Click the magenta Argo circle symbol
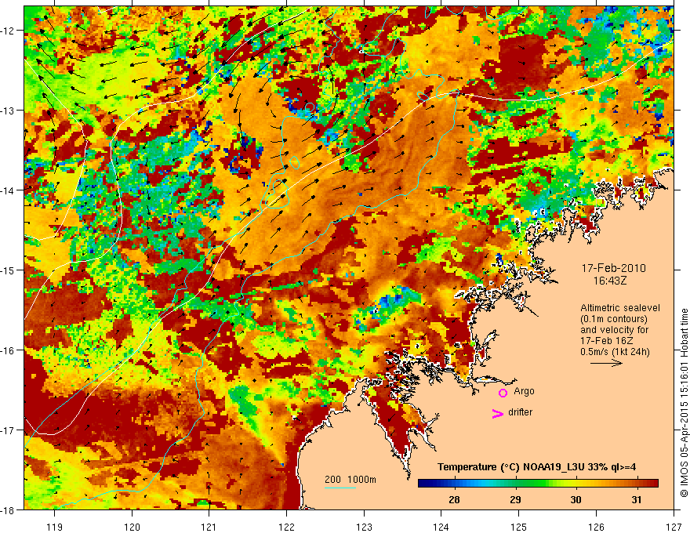 tap(503, 393)
